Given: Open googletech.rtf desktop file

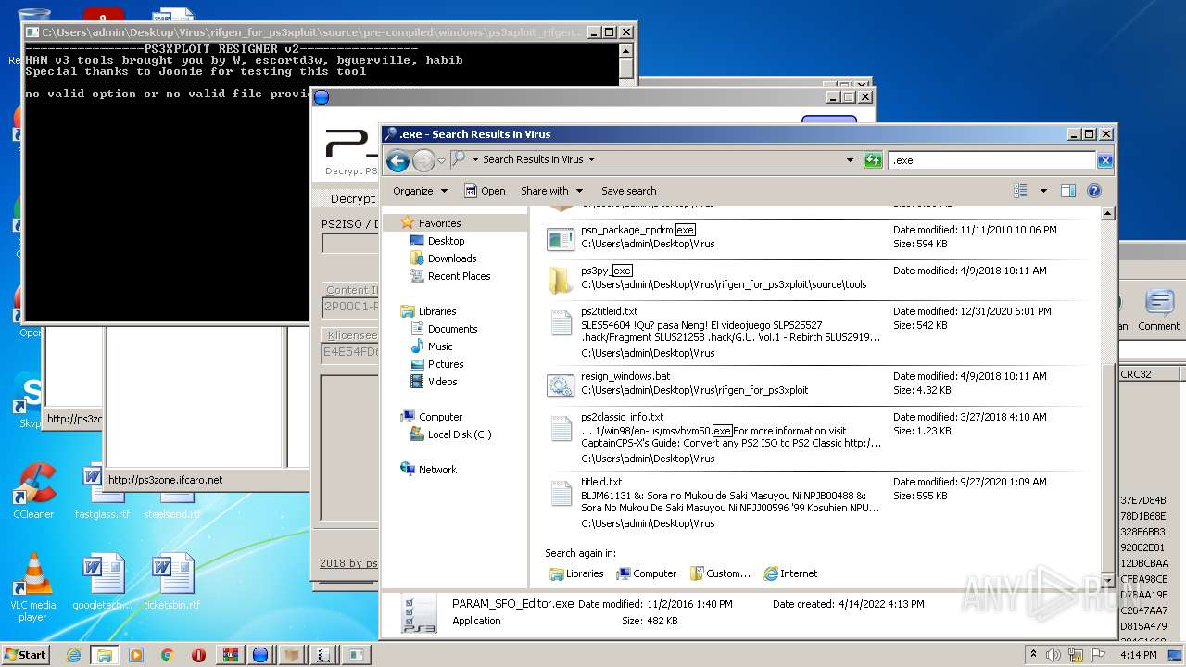Looking at the screenshot, I should [103, 581].
